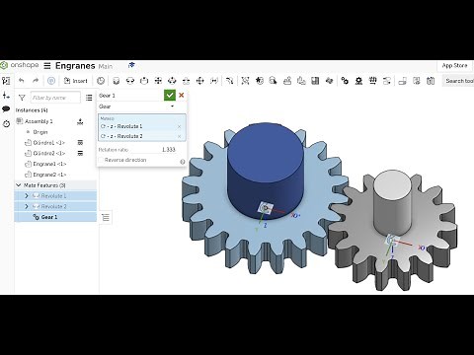Remove Revolute 2 from mates selection
474x355 pixels.
coord(179,136)
